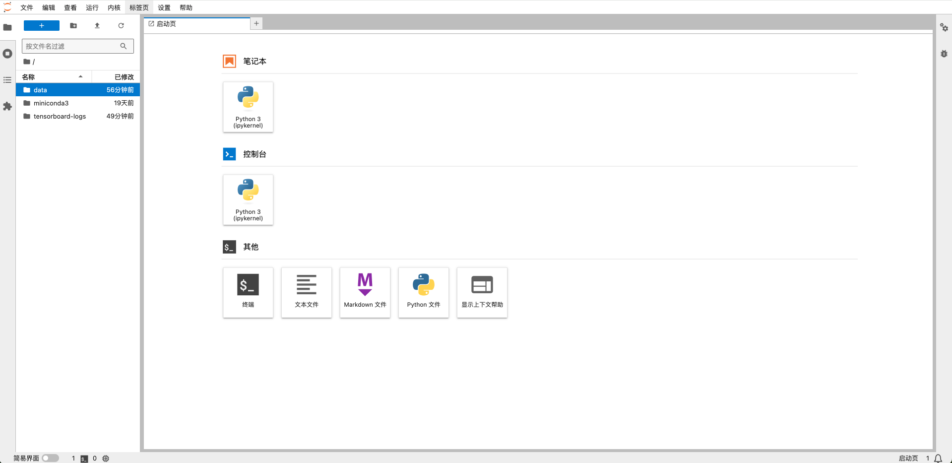Open notifications bell icon
The image size is (952, 463).
pos(938,459)
